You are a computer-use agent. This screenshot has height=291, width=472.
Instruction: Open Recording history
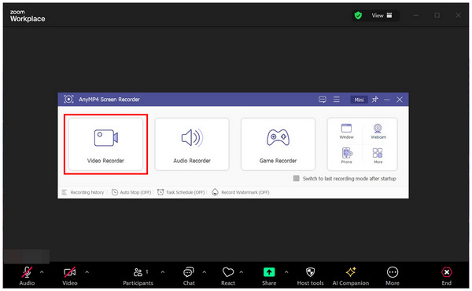pyautogui.click(x=83, y=192)
